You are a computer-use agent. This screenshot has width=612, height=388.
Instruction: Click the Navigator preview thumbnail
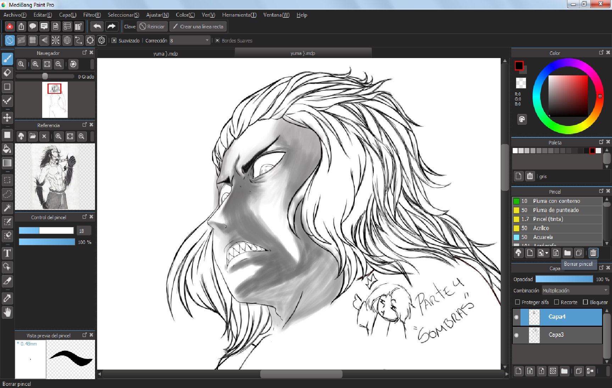click(55, 100)
